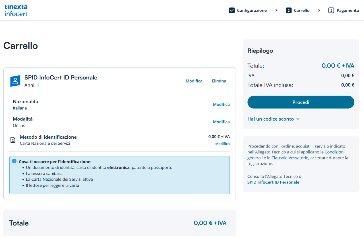Screen dimensions: 364x238
Task: Modify the Modalità Online setting
Action: pyautogui.click(x=221, y=122)
